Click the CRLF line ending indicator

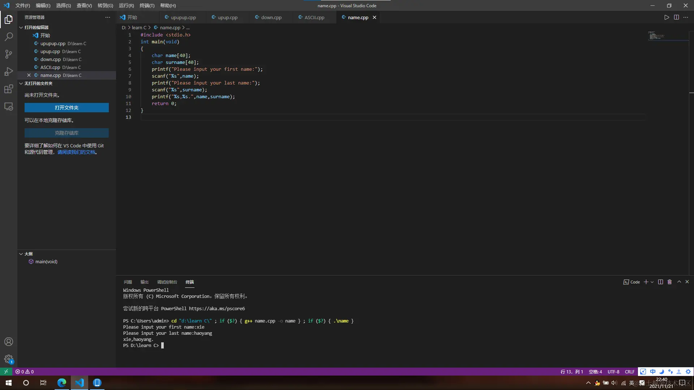tap(629, 372)
